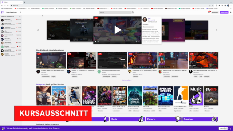Open Drow Ranger carousel thumbnail
Screen dimensions: 233x131
(x=82, y=30)
